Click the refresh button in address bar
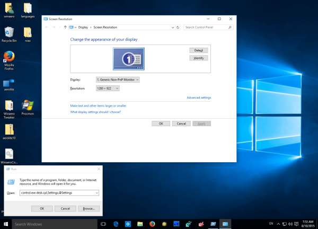The image size is (318, 229). point(178,28)
